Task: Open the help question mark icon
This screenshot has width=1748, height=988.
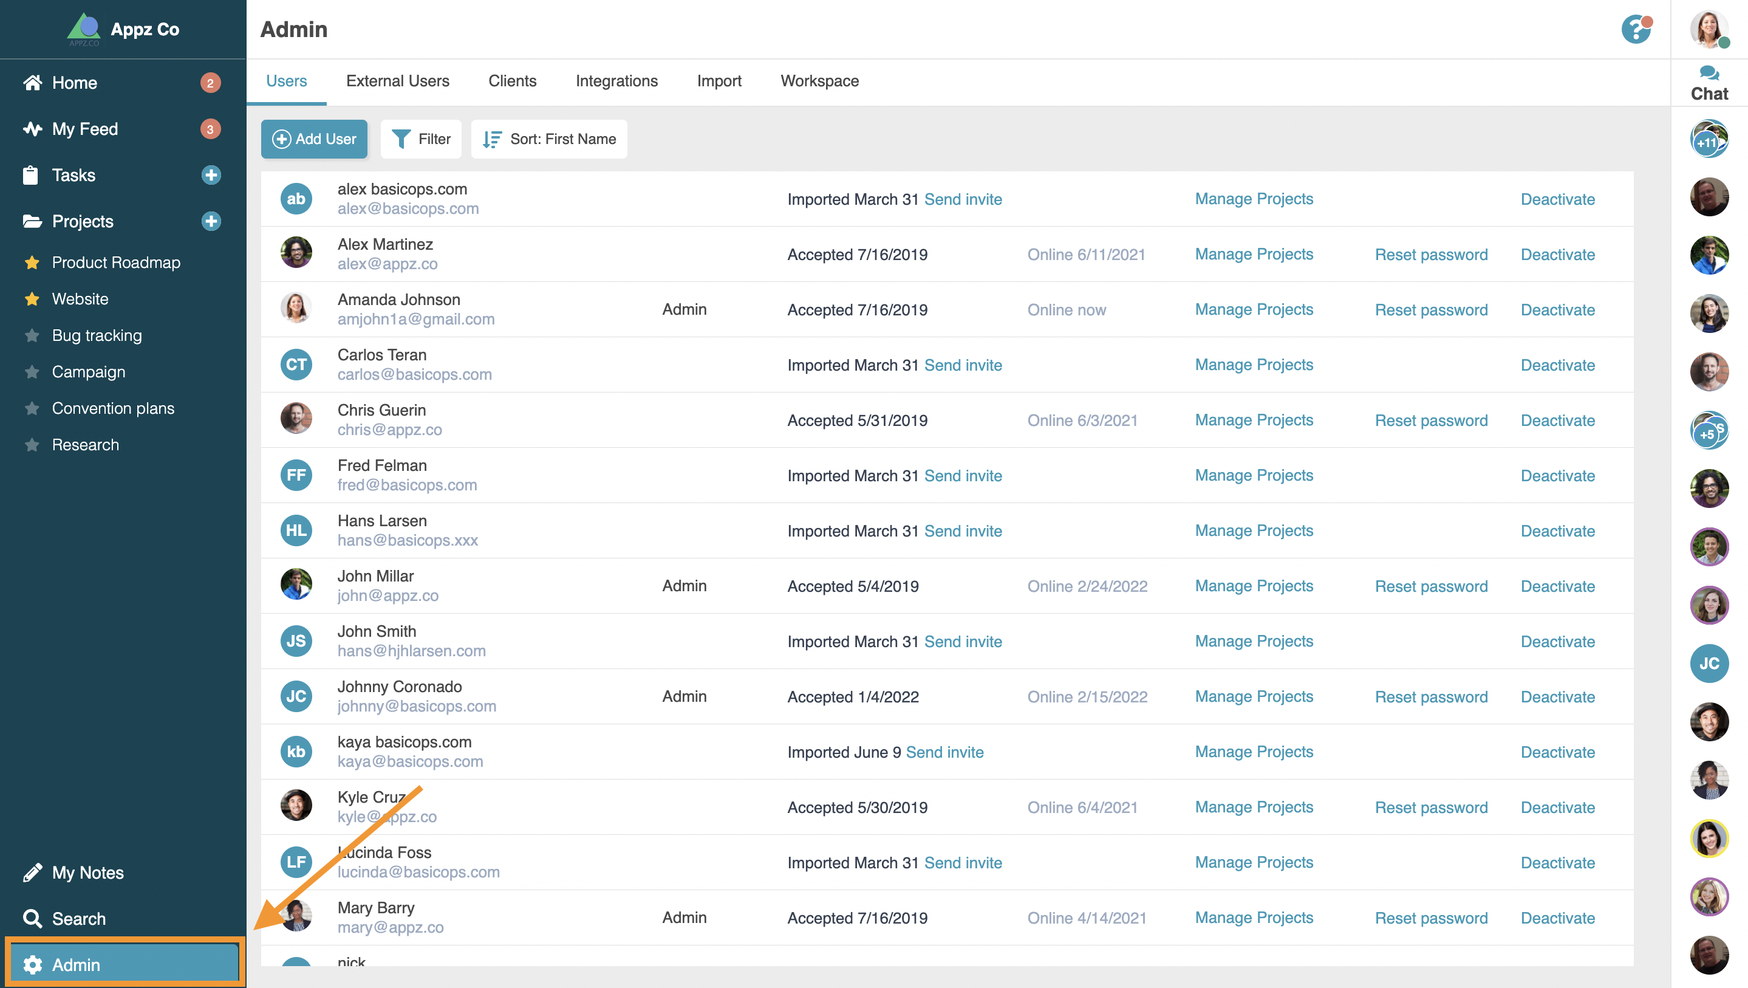Action: [x=1636, y=29]
